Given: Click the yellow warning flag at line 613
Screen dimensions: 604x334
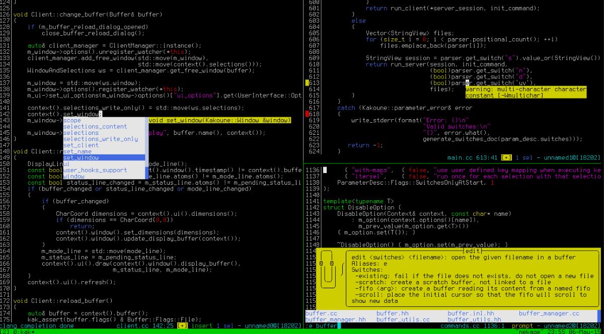Looking at the screenshot, I should [307, 83].
